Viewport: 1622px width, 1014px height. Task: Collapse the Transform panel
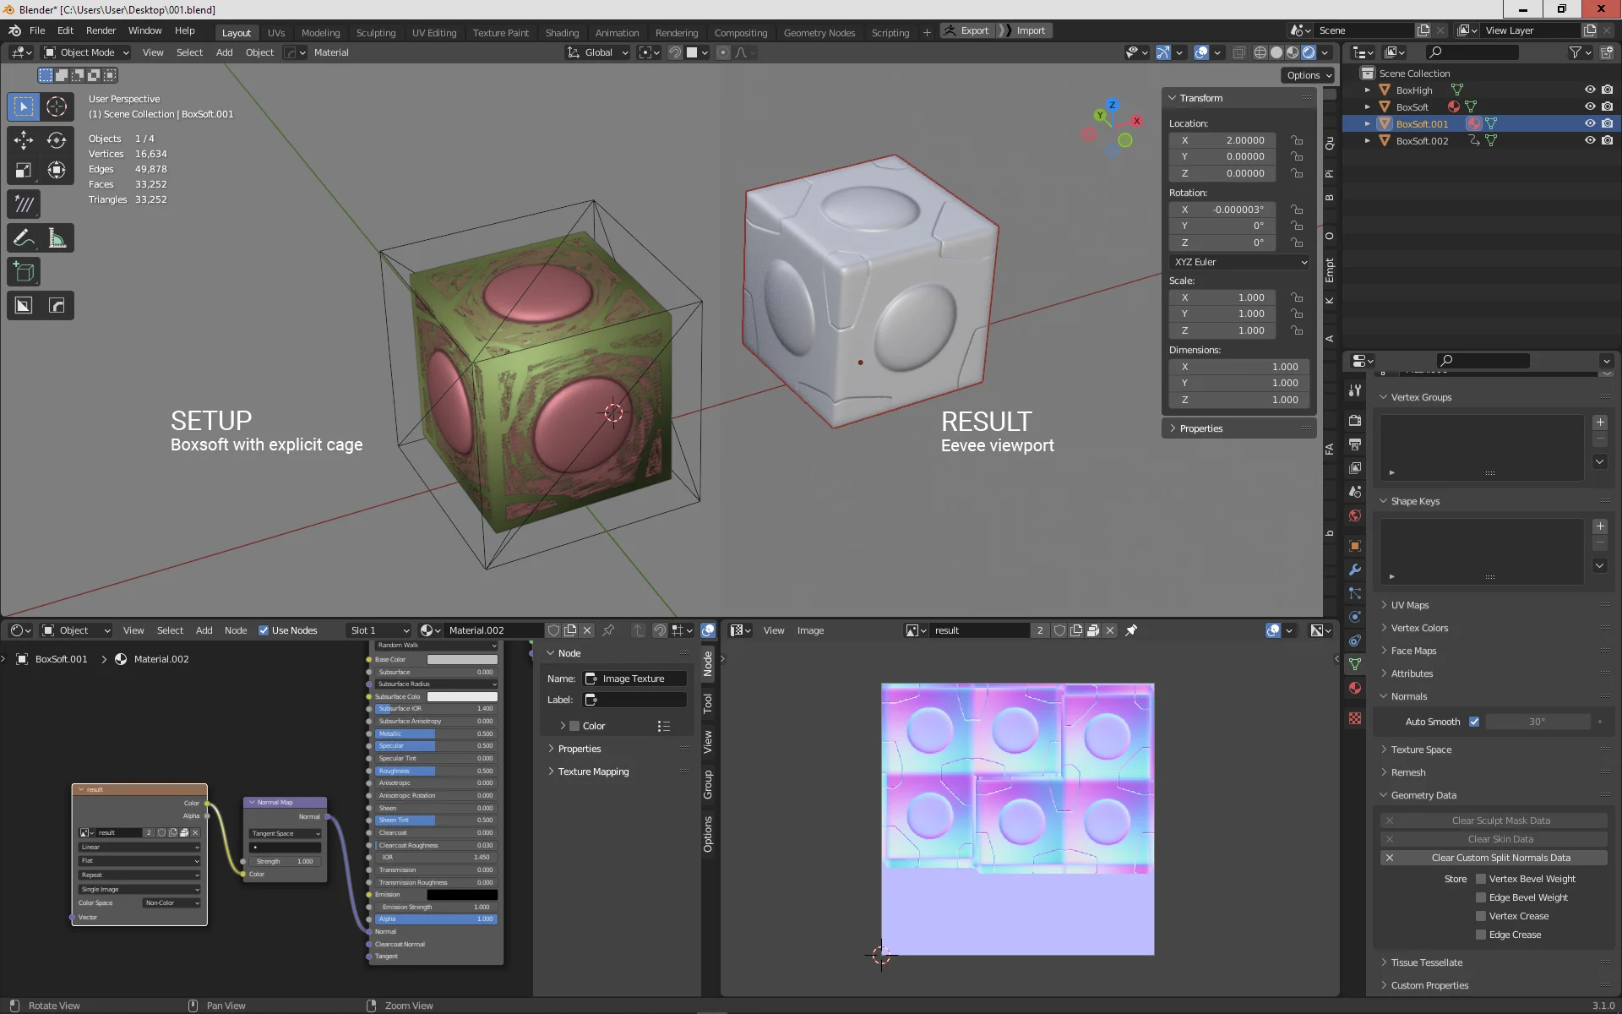[1201, 98]
